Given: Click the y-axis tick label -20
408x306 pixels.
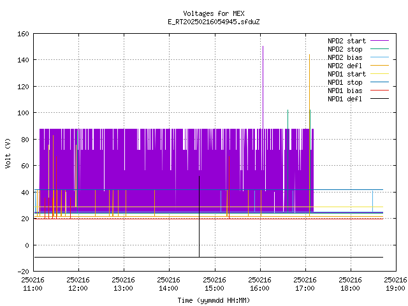Looking at the screenshot, I should tap(23, 272).
